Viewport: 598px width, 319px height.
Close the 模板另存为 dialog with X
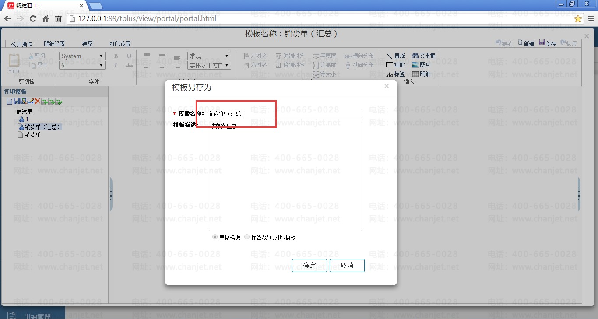click(387, 86)
